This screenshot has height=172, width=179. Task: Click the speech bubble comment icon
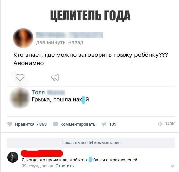(56, 124)
